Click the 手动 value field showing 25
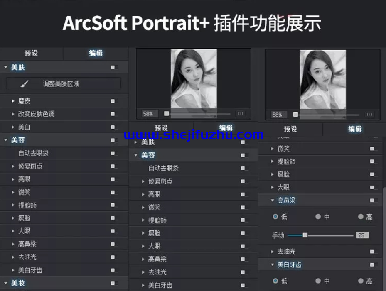This screenshot has height=291, width=386. point(362,235)
